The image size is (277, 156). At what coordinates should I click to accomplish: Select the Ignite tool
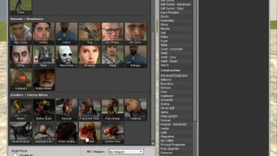tap(164, 112)
